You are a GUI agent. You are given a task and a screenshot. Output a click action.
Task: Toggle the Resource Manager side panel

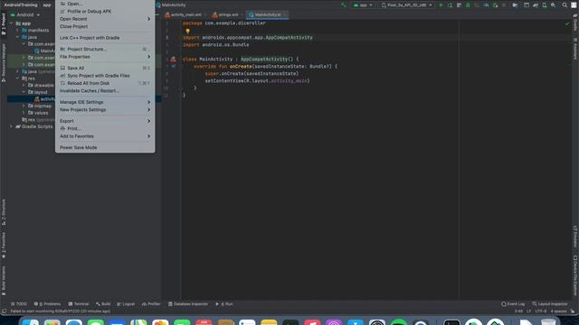(4, 62)
